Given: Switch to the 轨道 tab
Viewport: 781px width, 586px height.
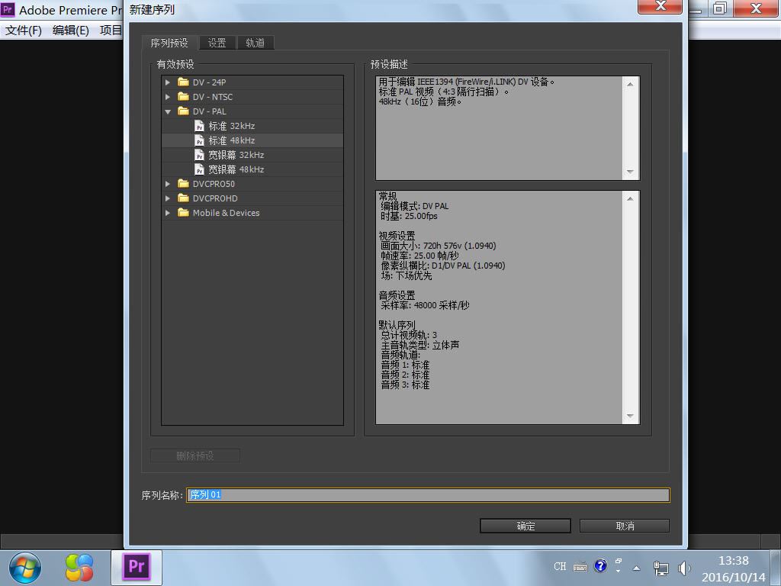Looking at the screenshot, I should [x=255, y=43].
